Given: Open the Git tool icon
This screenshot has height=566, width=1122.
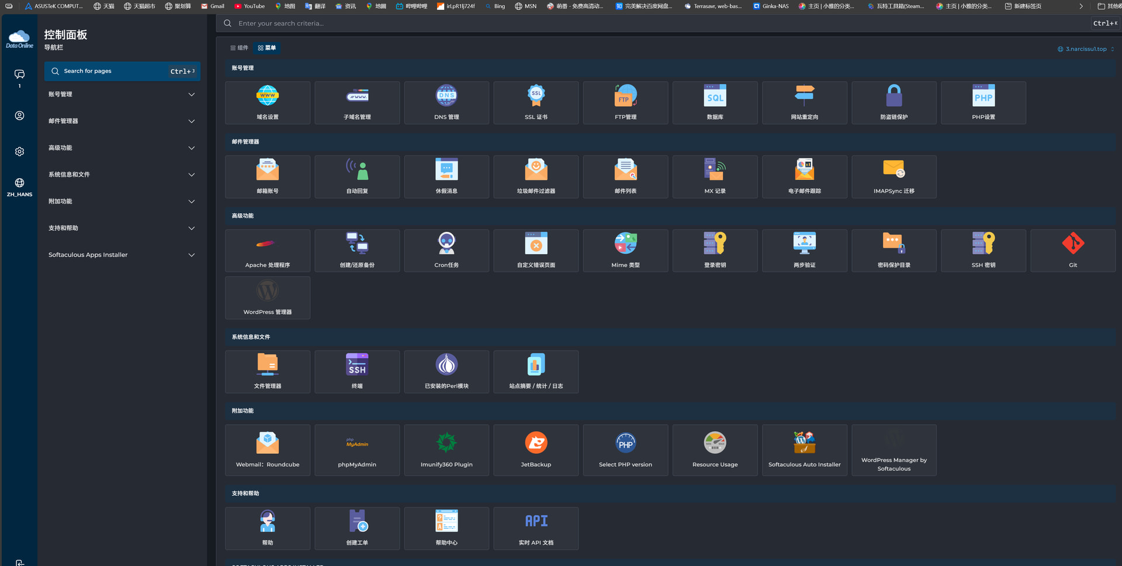Looking at the screenshot, I should pyautogui.click(x=1073, y=251).
